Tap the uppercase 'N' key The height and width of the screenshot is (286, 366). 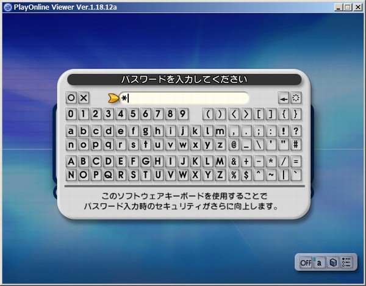(71, 175)
